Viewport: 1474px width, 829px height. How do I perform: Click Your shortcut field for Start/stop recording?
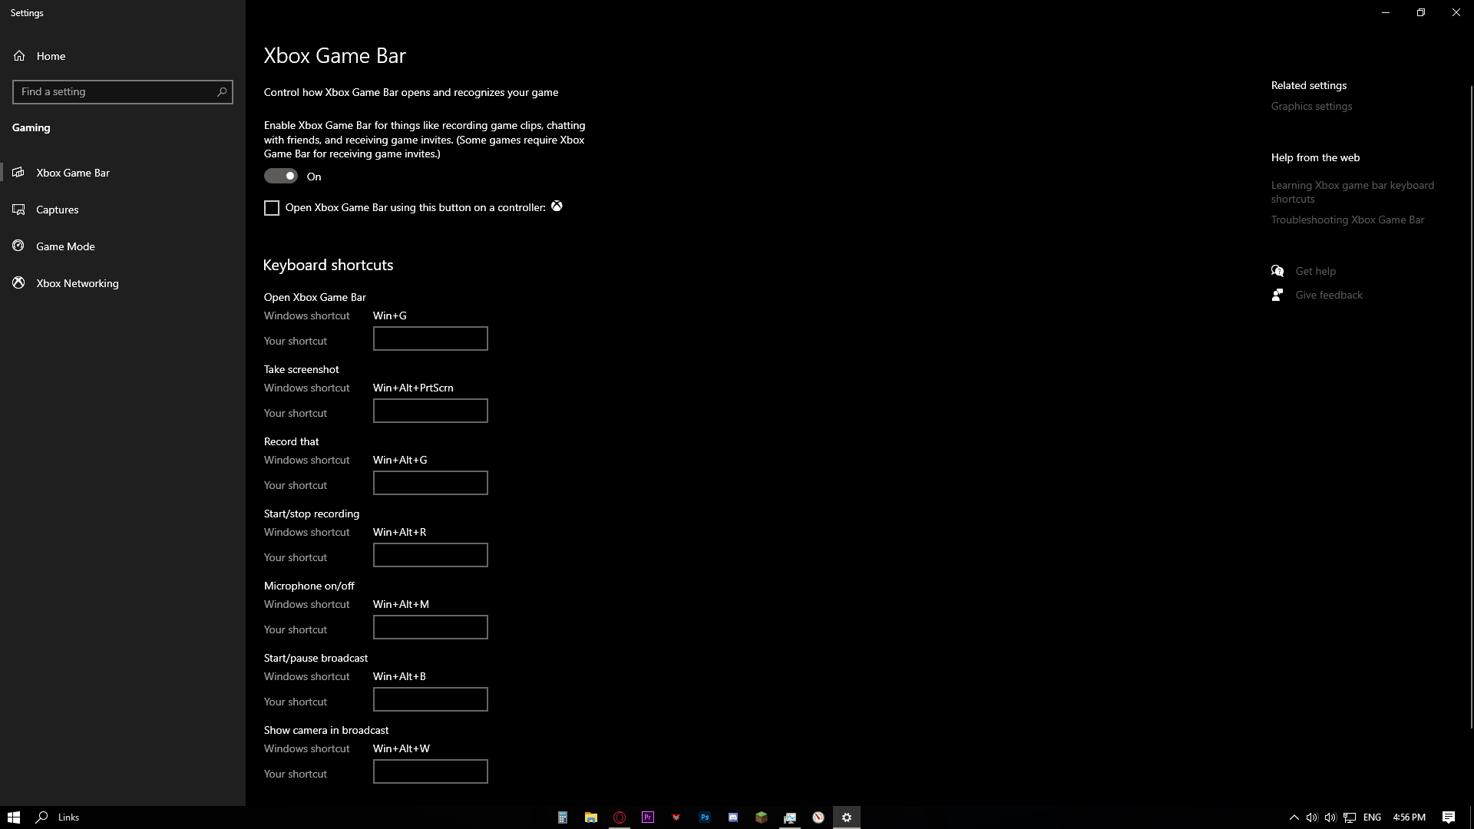coord(431,555)
